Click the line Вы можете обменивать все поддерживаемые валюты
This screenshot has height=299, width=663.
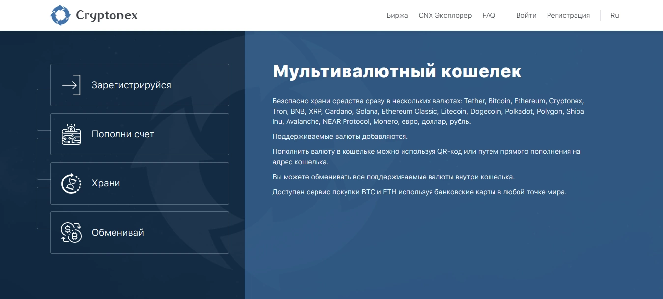(x=393, y=177)
